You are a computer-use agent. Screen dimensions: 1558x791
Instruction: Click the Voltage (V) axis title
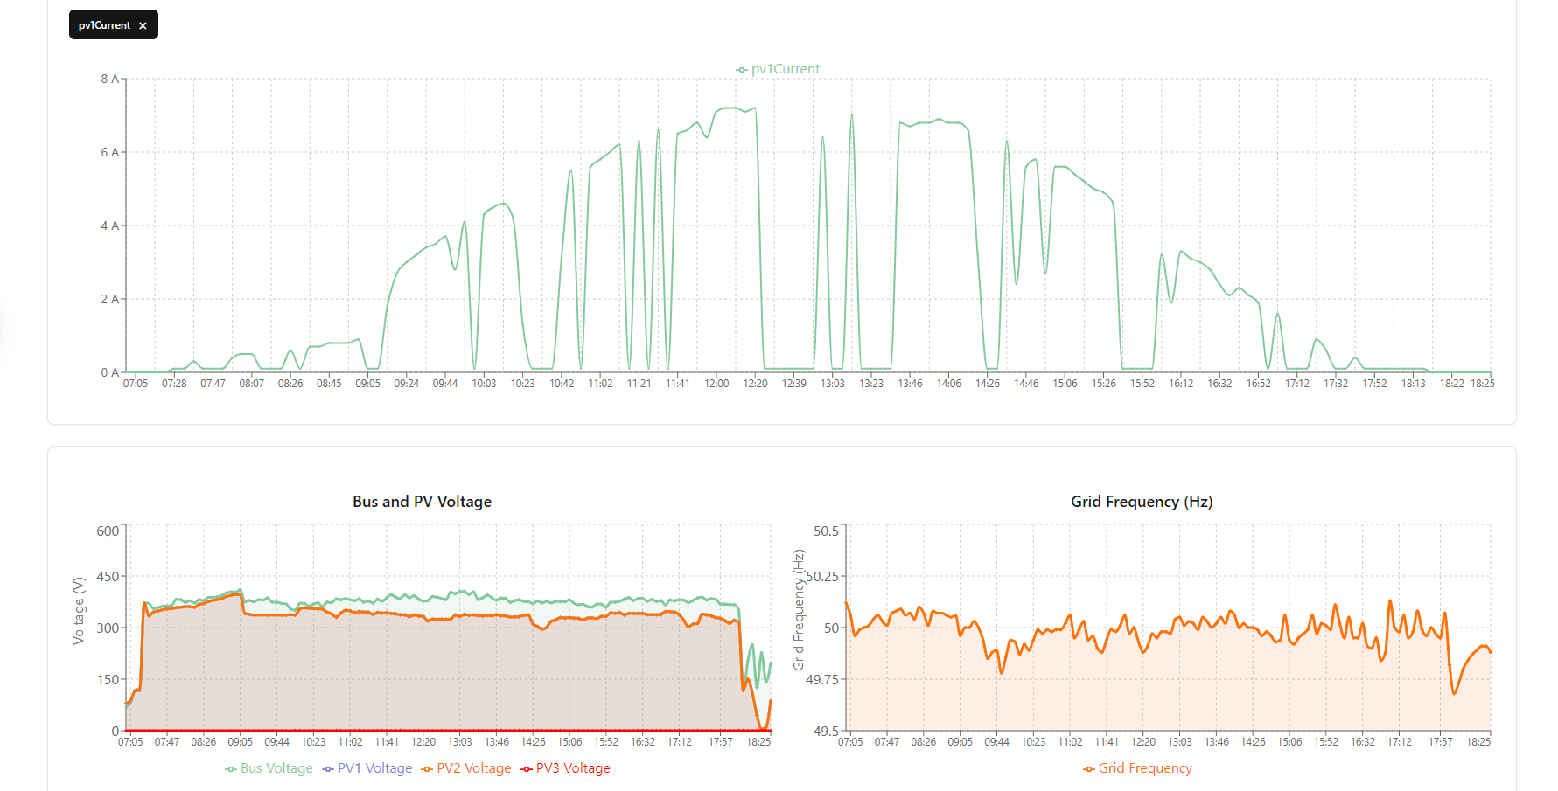[x=79, y=611]
